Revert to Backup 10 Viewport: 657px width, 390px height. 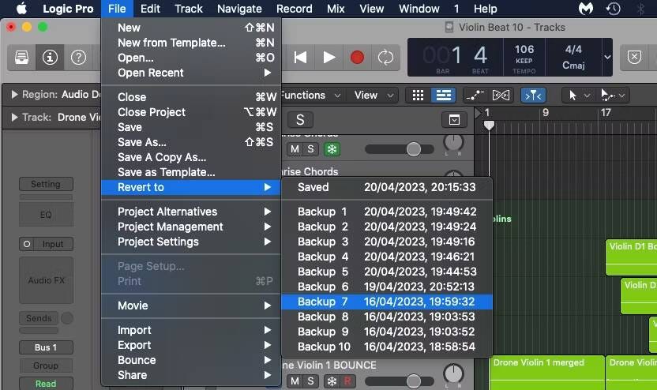387,347
